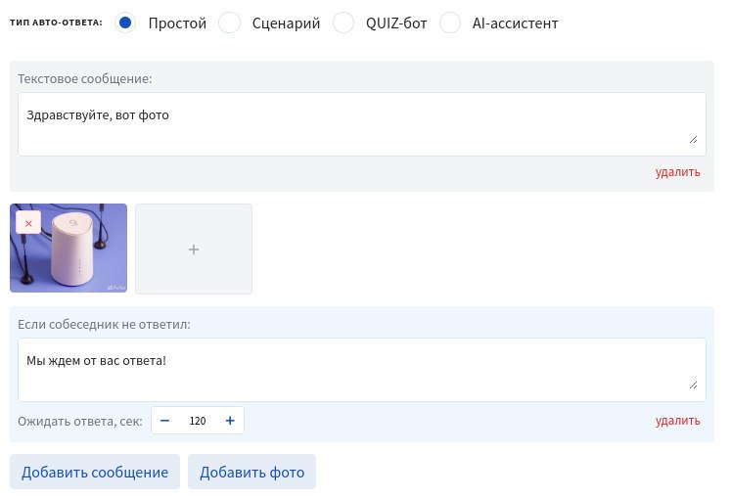The height and width of the screenshot is (499, 731).
Task: Grab the resize handle of greeting textarea
Action: coord(693,140)
